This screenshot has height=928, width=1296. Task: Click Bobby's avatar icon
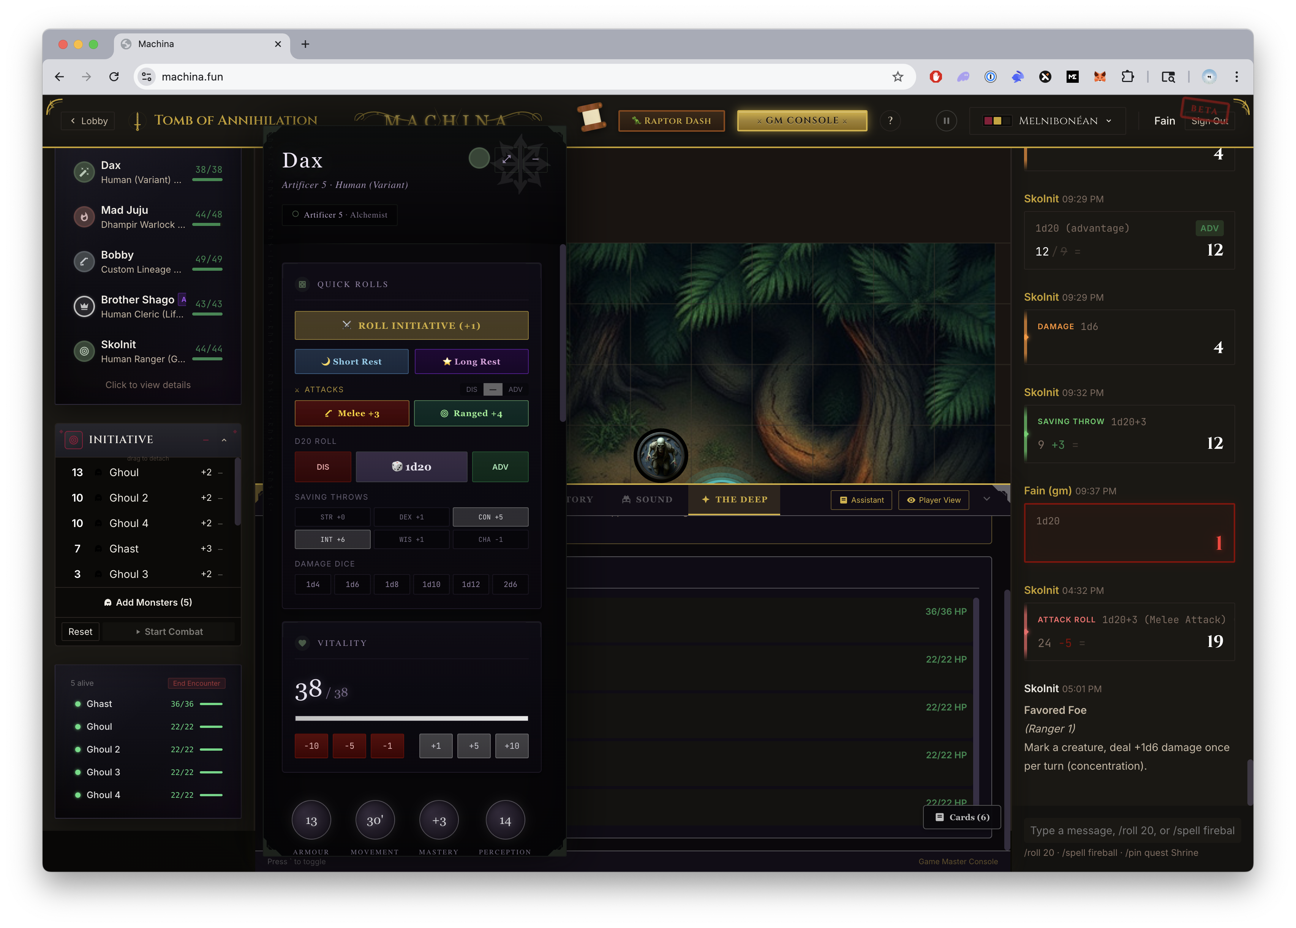point(84,262)
